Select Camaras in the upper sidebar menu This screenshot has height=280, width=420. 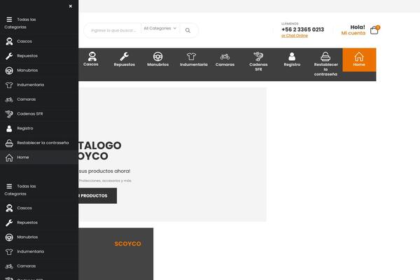39,99
